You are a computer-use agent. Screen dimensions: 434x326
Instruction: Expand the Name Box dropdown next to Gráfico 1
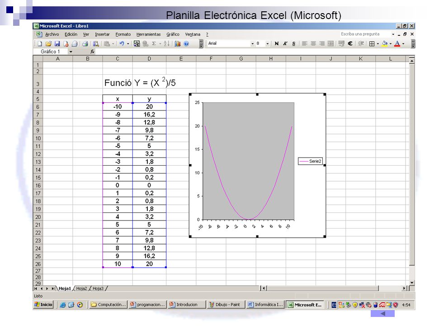click(x=71, y=52)
